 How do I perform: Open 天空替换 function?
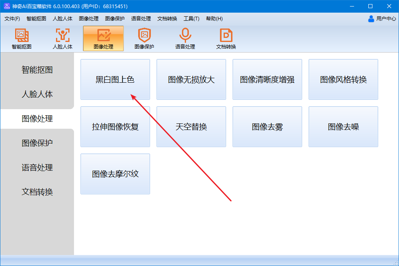point(191,127)
